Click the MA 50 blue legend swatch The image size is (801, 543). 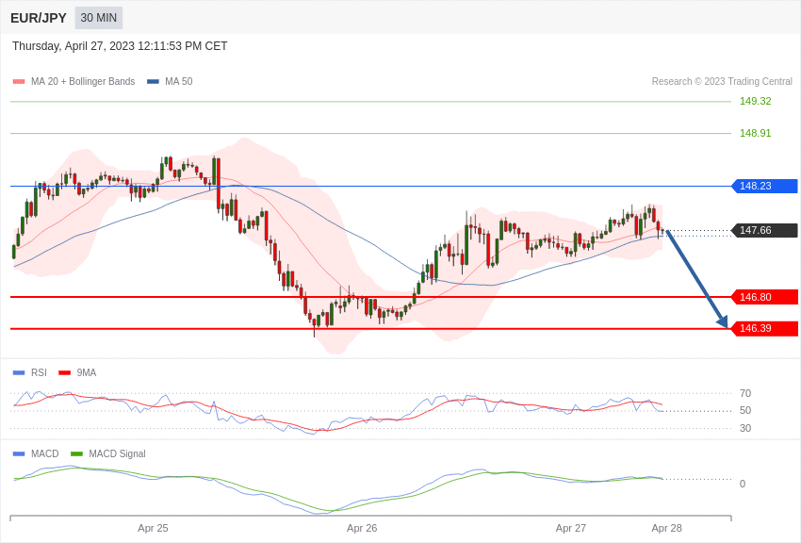click(x=153, y=82)
